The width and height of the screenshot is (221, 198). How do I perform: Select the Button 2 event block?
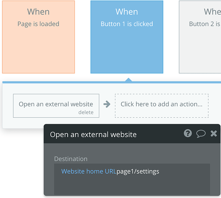click(x=200, y=37)
